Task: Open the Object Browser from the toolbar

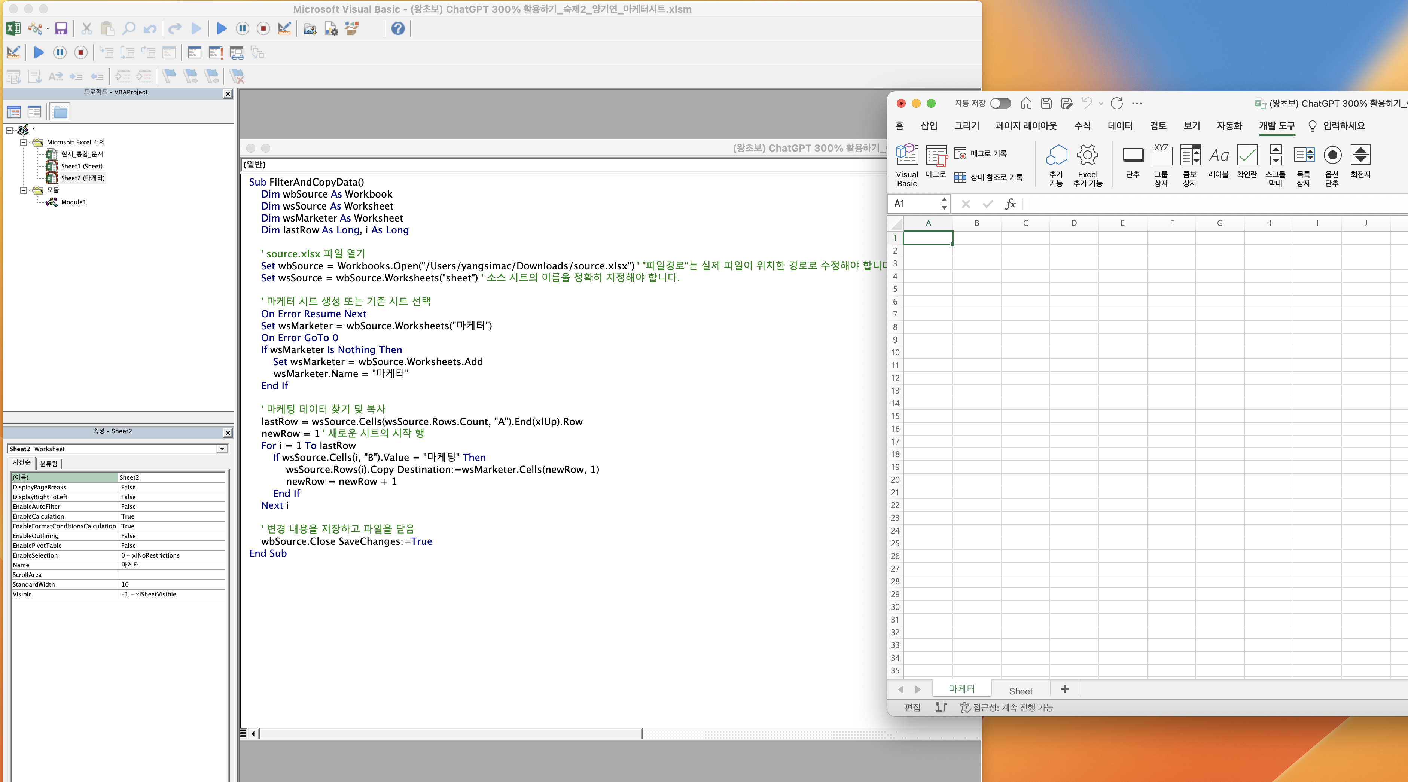Action: pos(352,28)
